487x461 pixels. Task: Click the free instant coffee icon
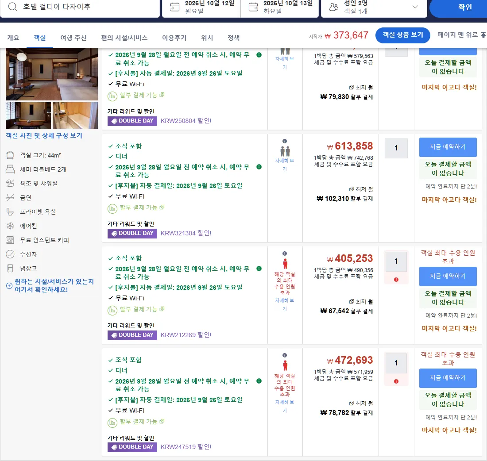(x=10, y=240)
